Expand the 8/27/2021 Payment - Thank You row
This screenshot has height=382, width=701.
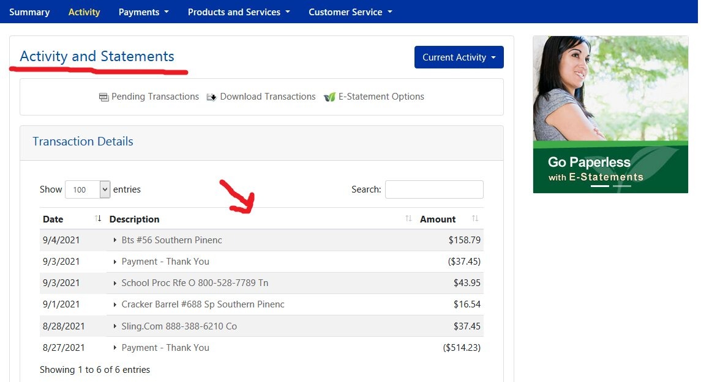pyautogui.click(x=115, y=348)
